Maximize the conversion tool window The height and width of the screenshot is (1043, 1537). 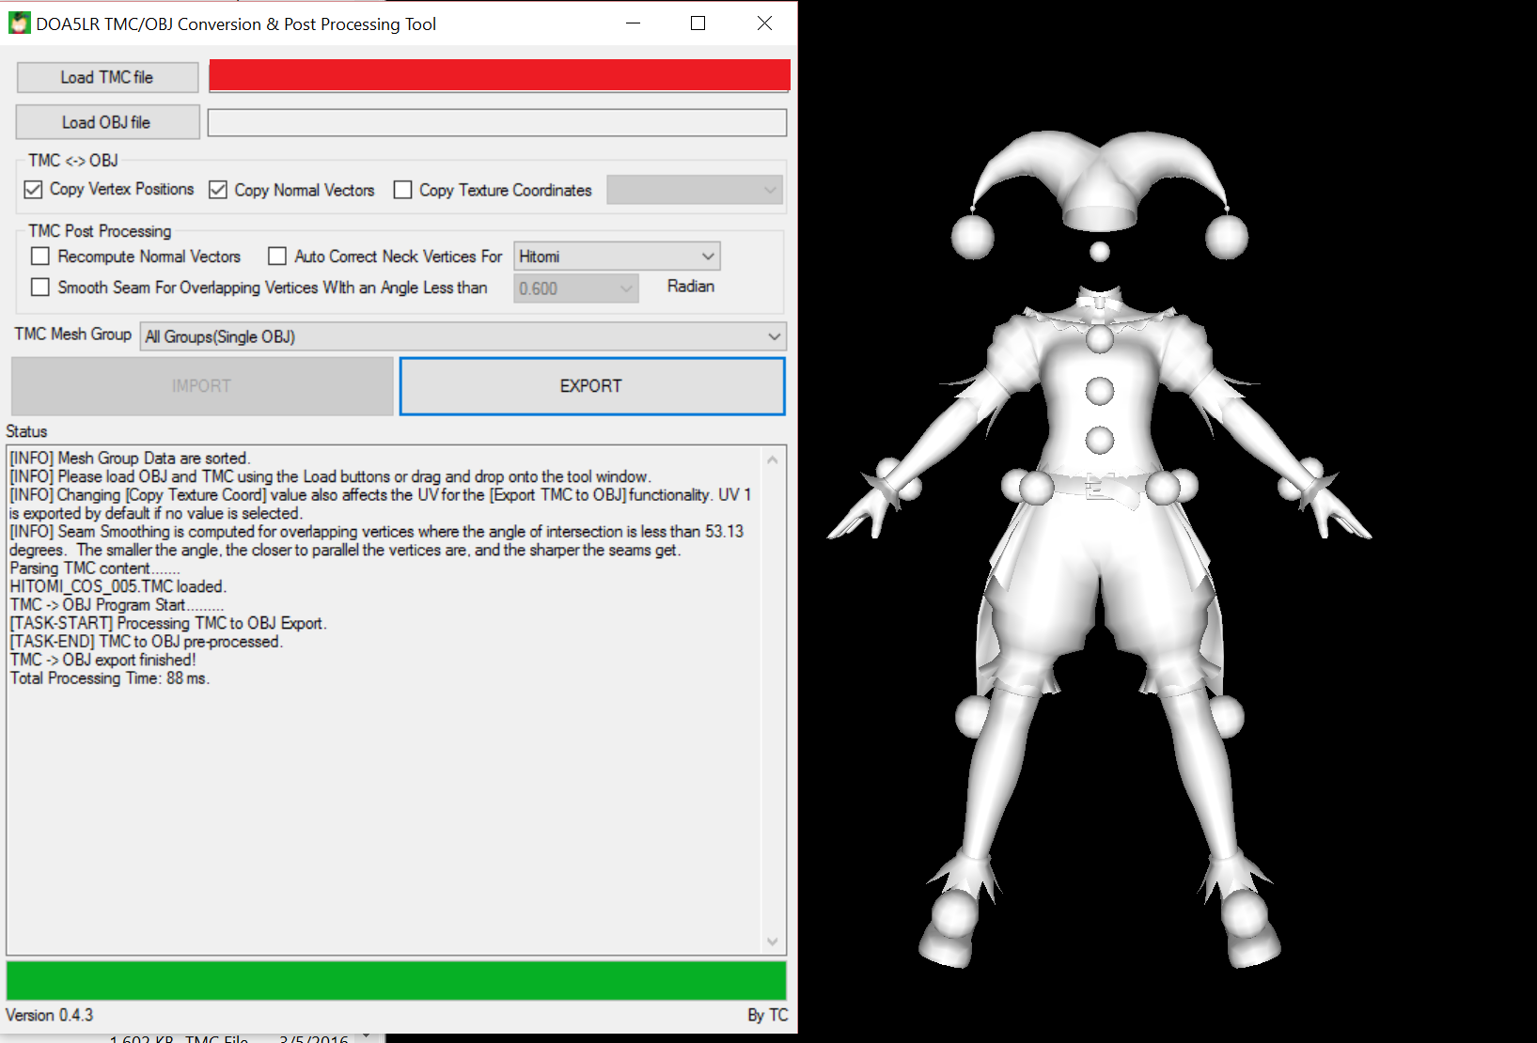pos(698,23)
